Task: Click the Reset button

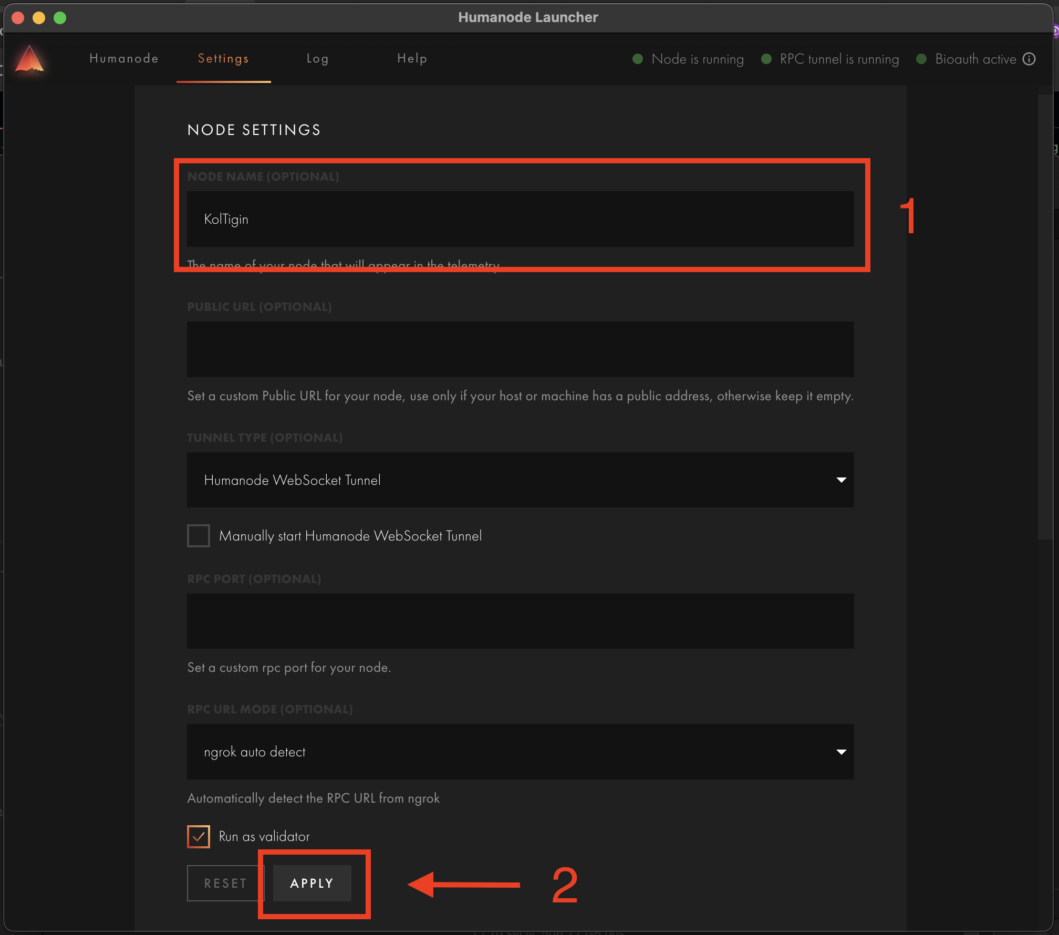Action: [225, 883]
